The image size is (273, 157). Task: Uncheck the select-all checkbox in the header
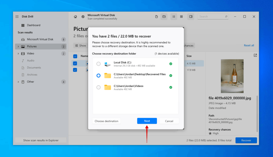[75, 56]
